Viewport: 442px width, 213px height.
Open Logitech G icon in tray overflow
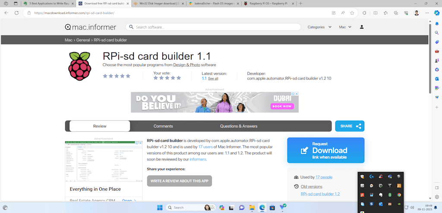[x=372, y=176]
